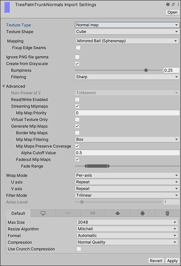Enable Read/Write Enabled checkbox
Viewport: 181px width, 266px height.
pos(77,99)
